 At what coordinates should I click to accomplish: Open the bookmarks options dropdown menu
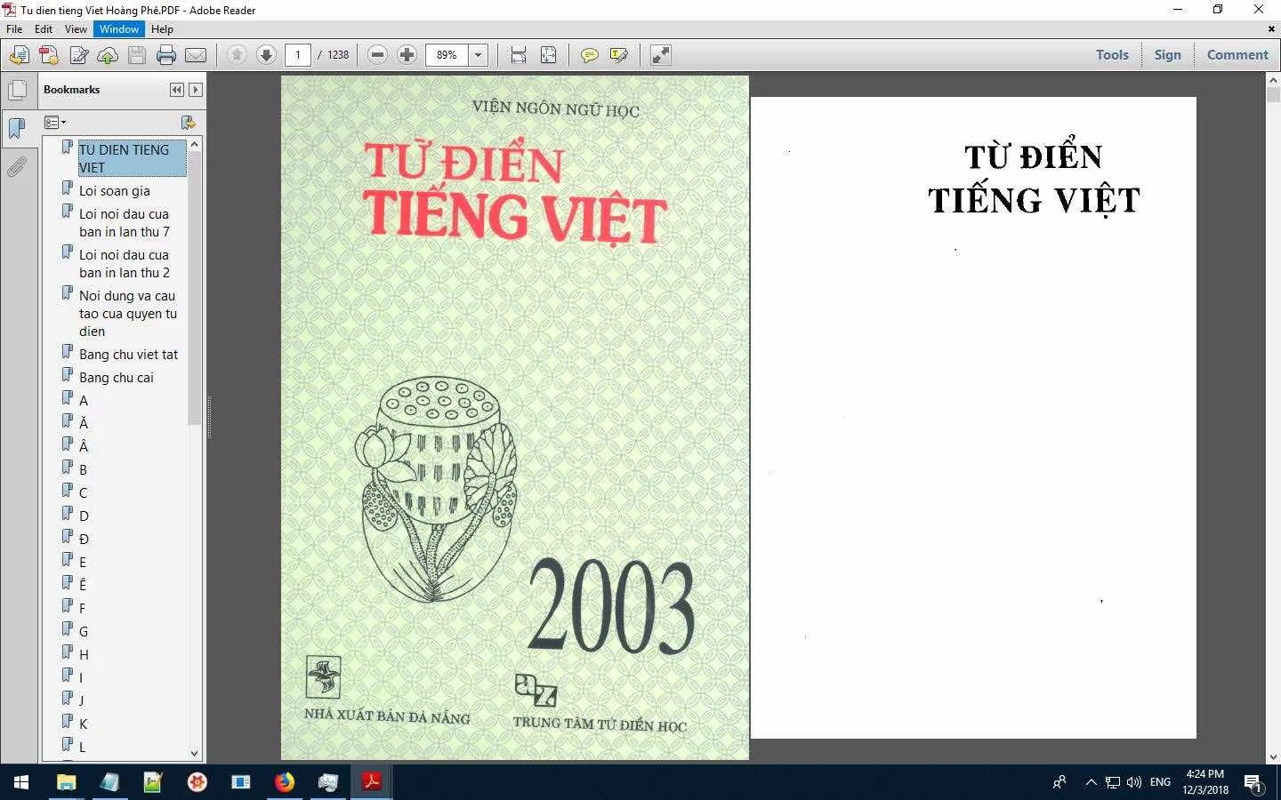[55, 123]
